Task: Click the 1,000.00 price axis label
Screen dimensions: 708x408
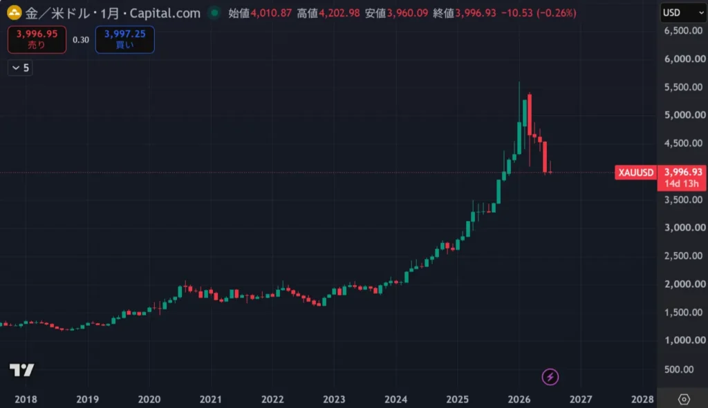Action: (x=684, y=340)
